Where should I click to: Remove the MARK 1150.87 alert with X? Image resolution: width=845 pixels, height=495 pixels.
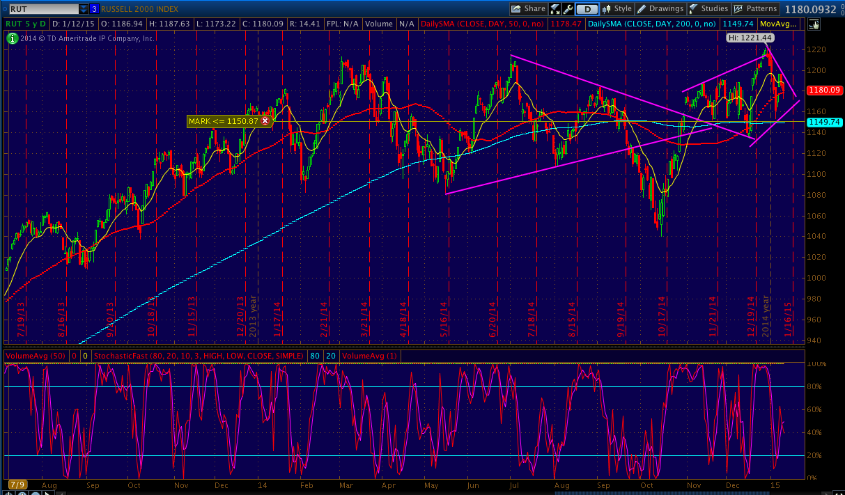pos(265,121)
